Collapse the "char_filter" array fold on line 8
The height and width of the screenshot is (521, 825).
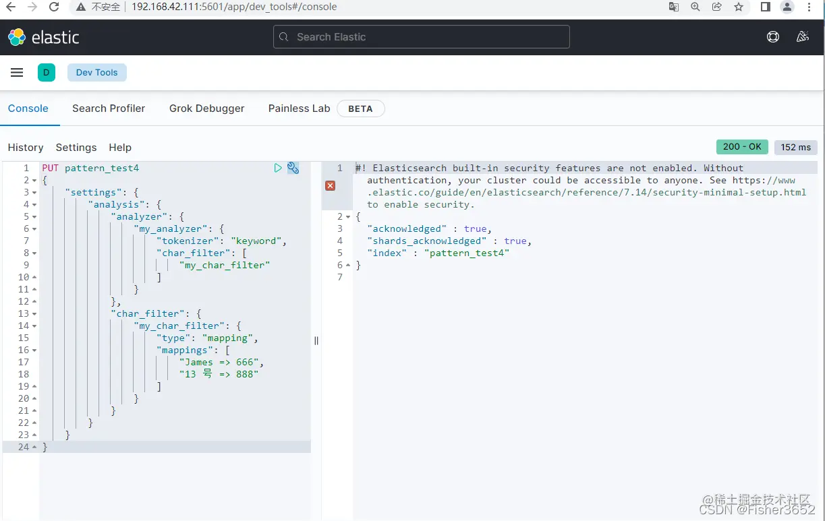(x=34, y=253)
